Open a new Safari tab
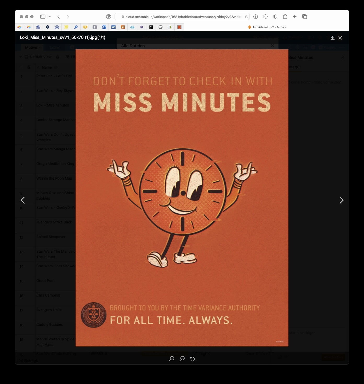The image size is (364, 384). pyautogui.click(x=295, y=16)
